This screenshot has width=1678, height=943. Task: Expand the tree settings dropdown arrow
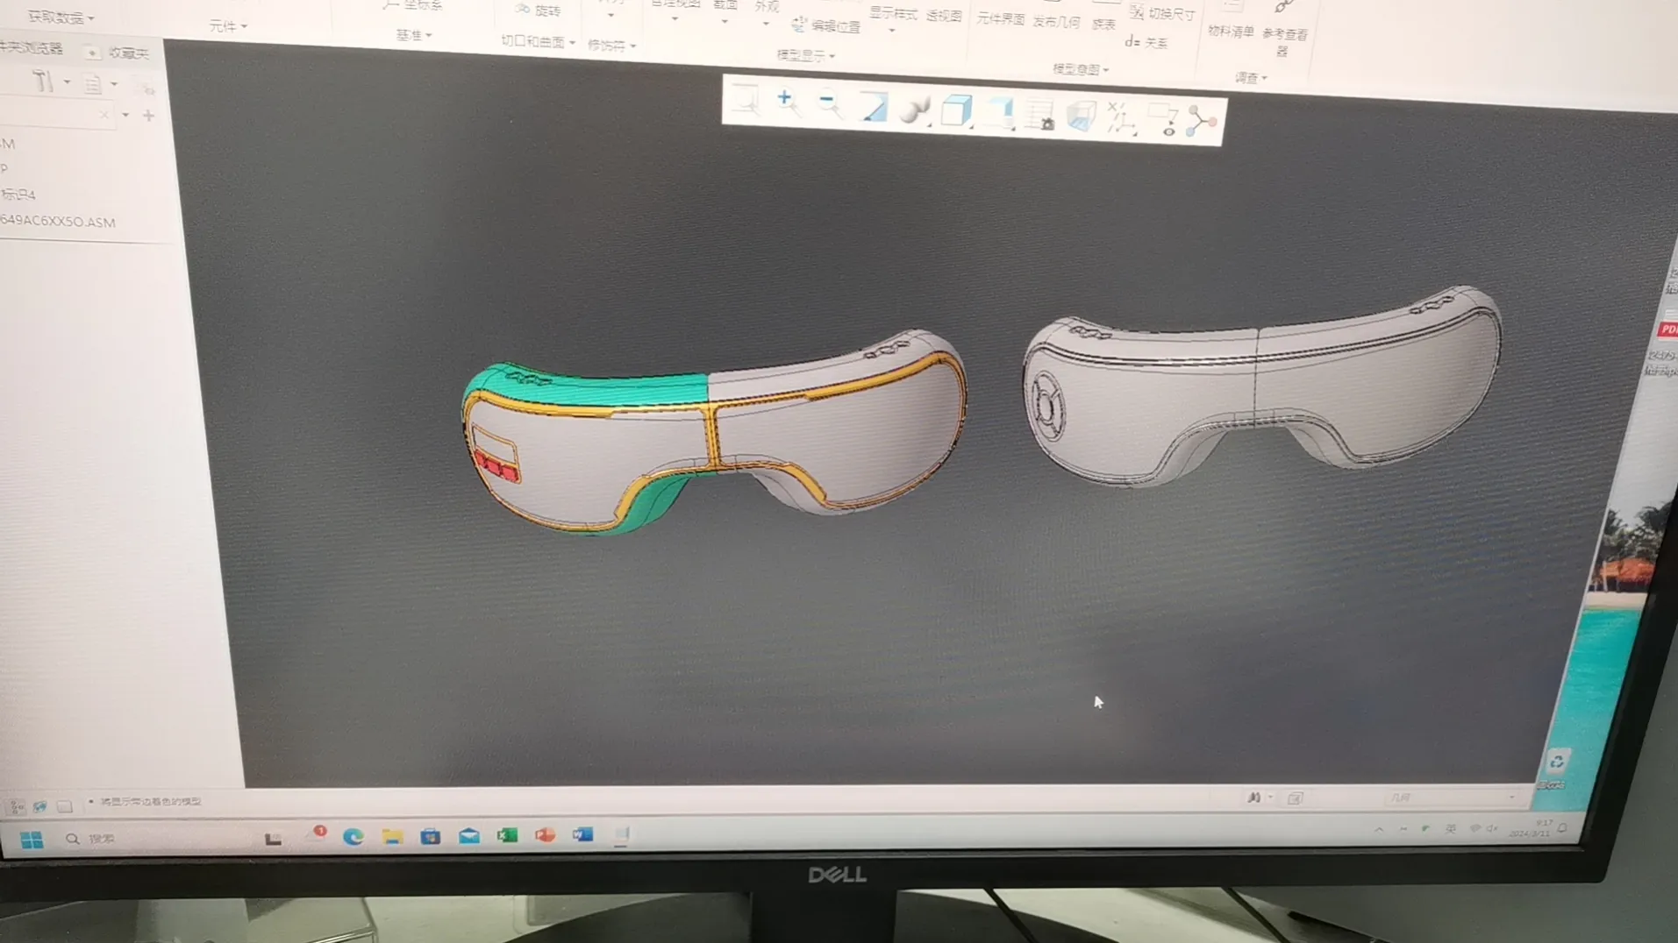67,83
